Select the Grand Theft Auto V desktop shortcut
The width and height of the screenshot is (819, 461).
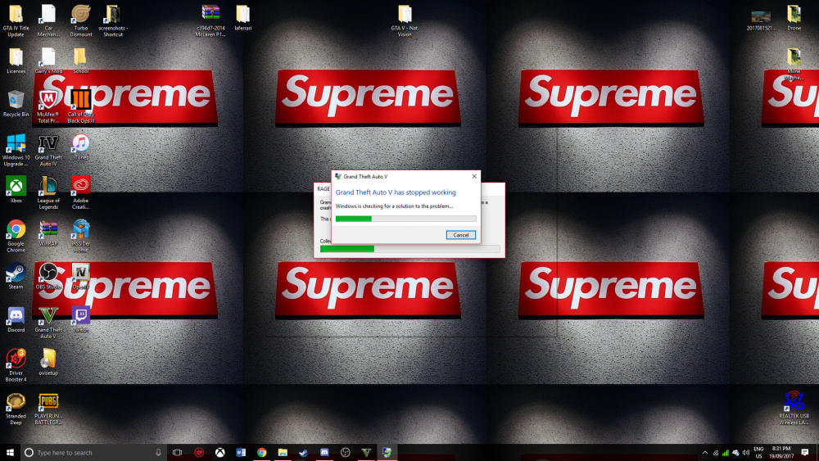(48, 323)
